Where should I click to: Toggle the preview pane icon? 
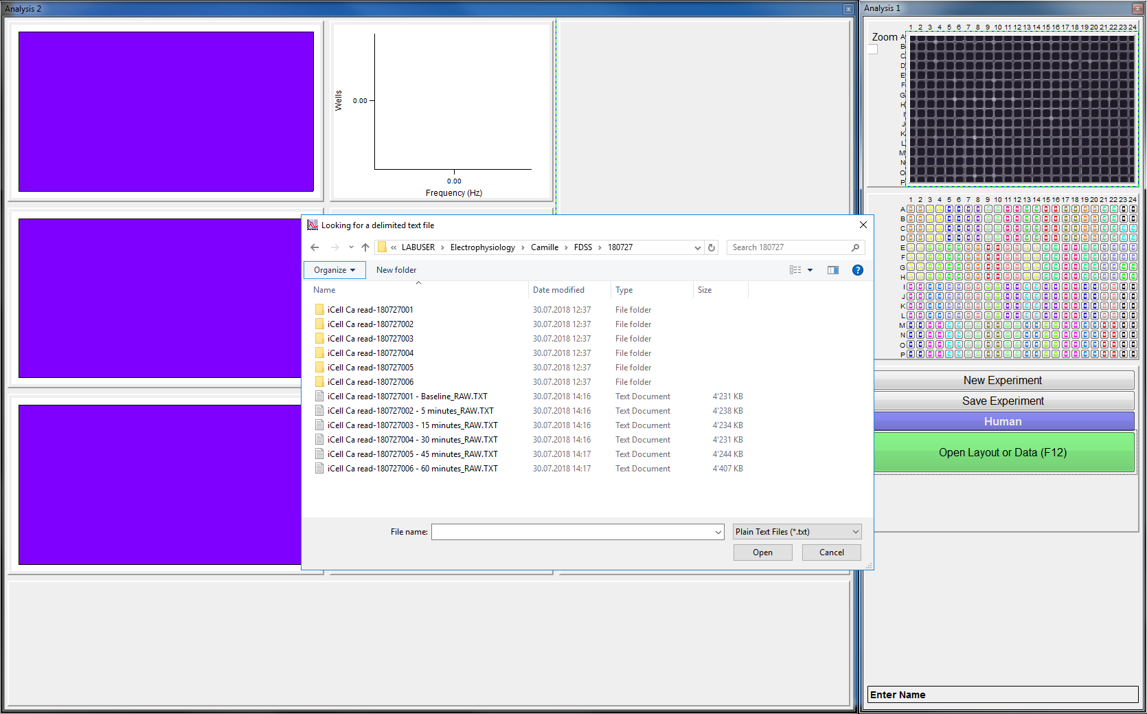[832, 270]
